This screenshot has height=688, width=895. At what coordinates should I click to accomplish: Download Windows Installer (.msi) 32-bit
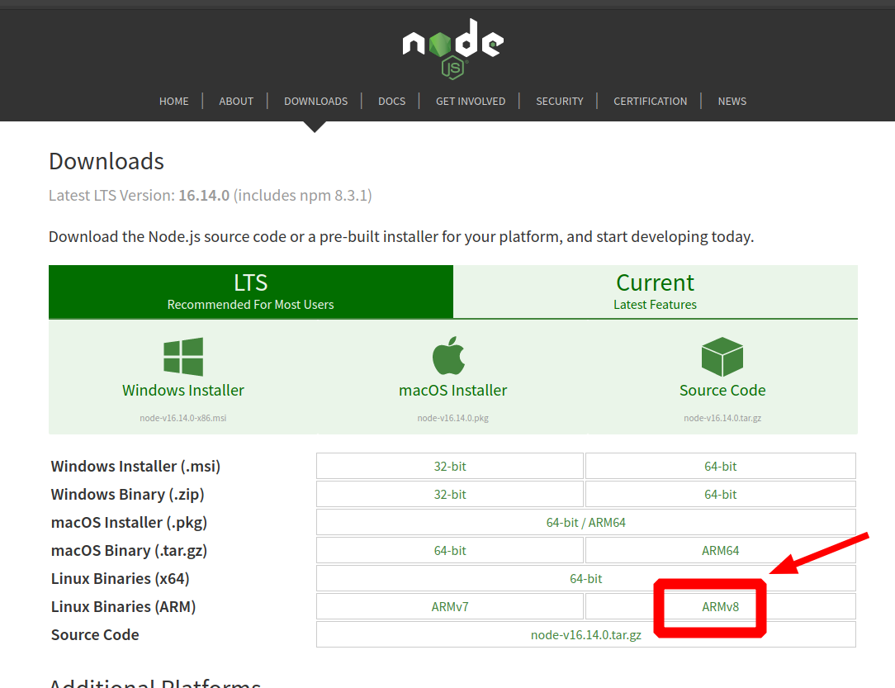pyautogui.click(x=450, y=466)
